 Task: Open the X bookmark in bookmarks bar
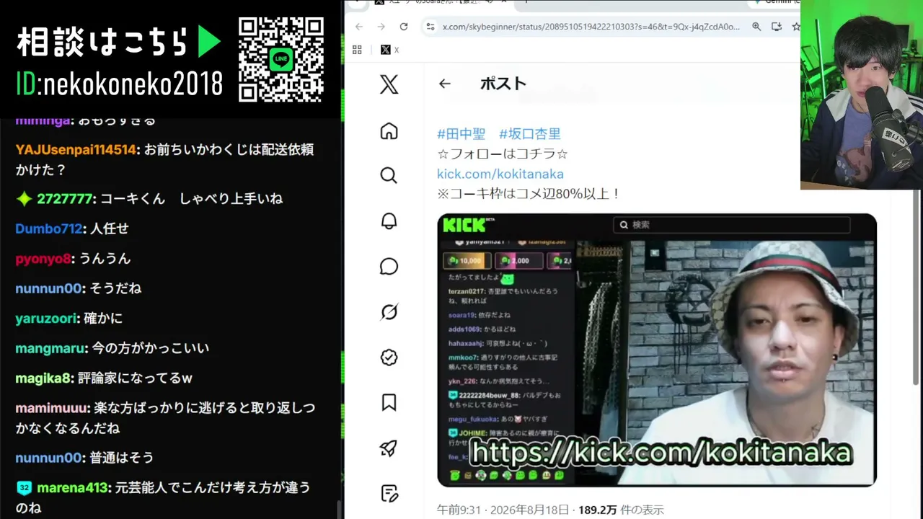(x=389, y=50)
